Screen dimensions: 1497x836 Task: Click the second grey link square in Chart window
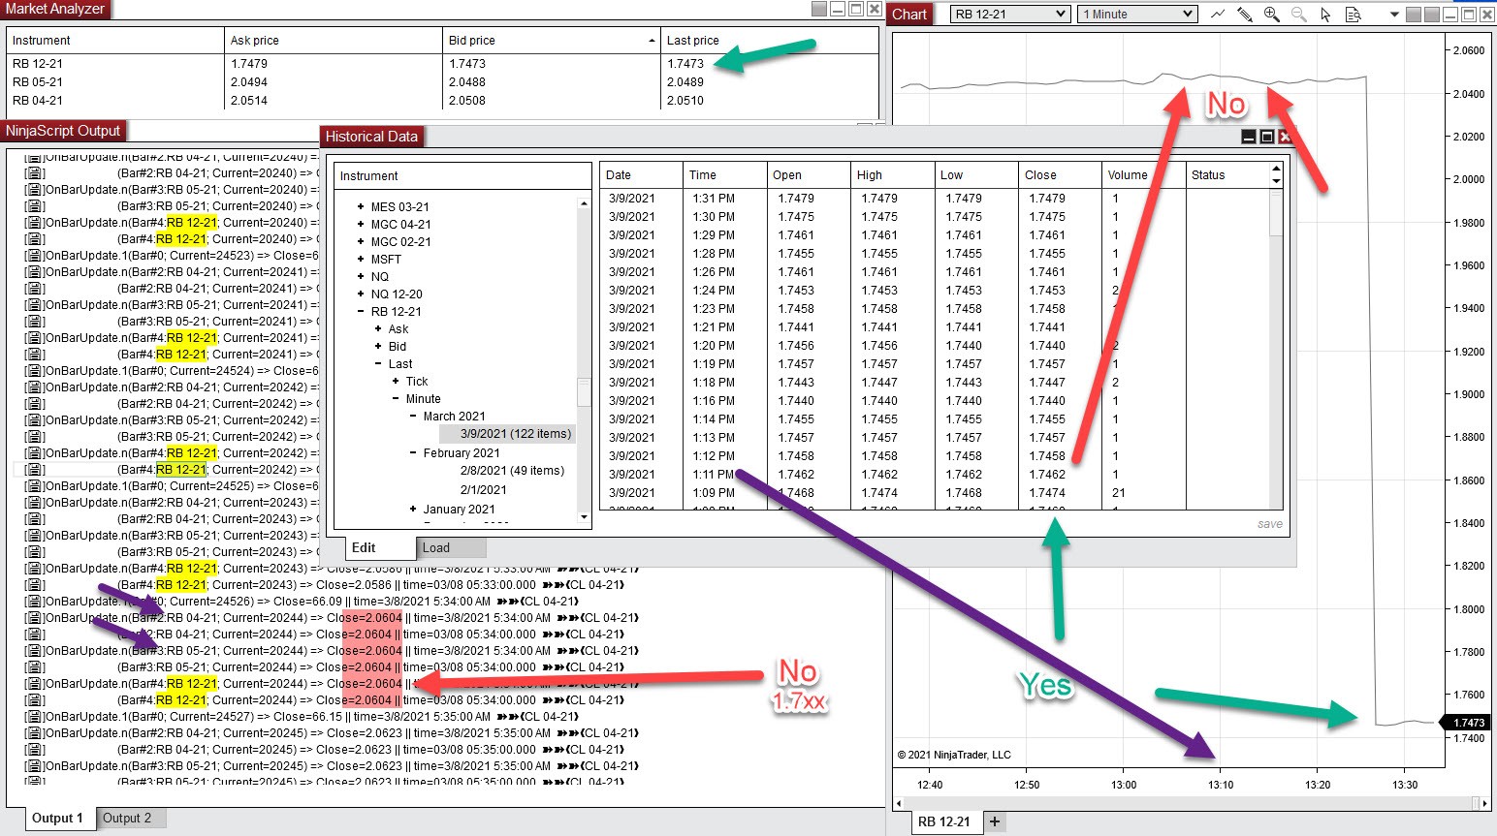tap(1432, 15)
